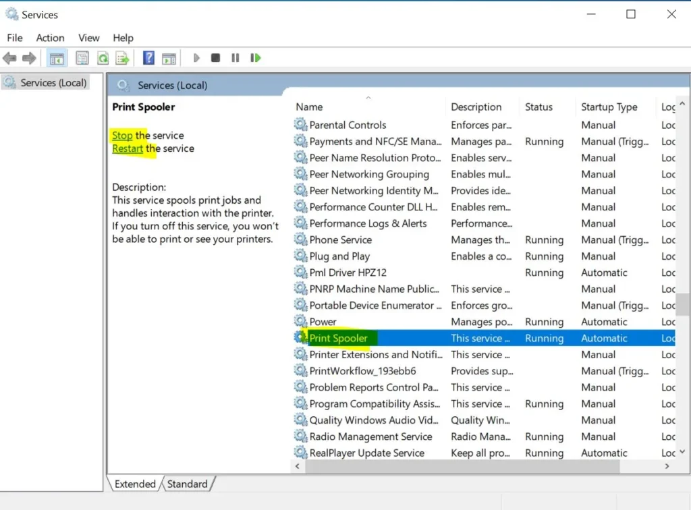Screen dimensions: 691x510
Task: Click the horizontal scrollbar left arrow
Action: [298, 466]
